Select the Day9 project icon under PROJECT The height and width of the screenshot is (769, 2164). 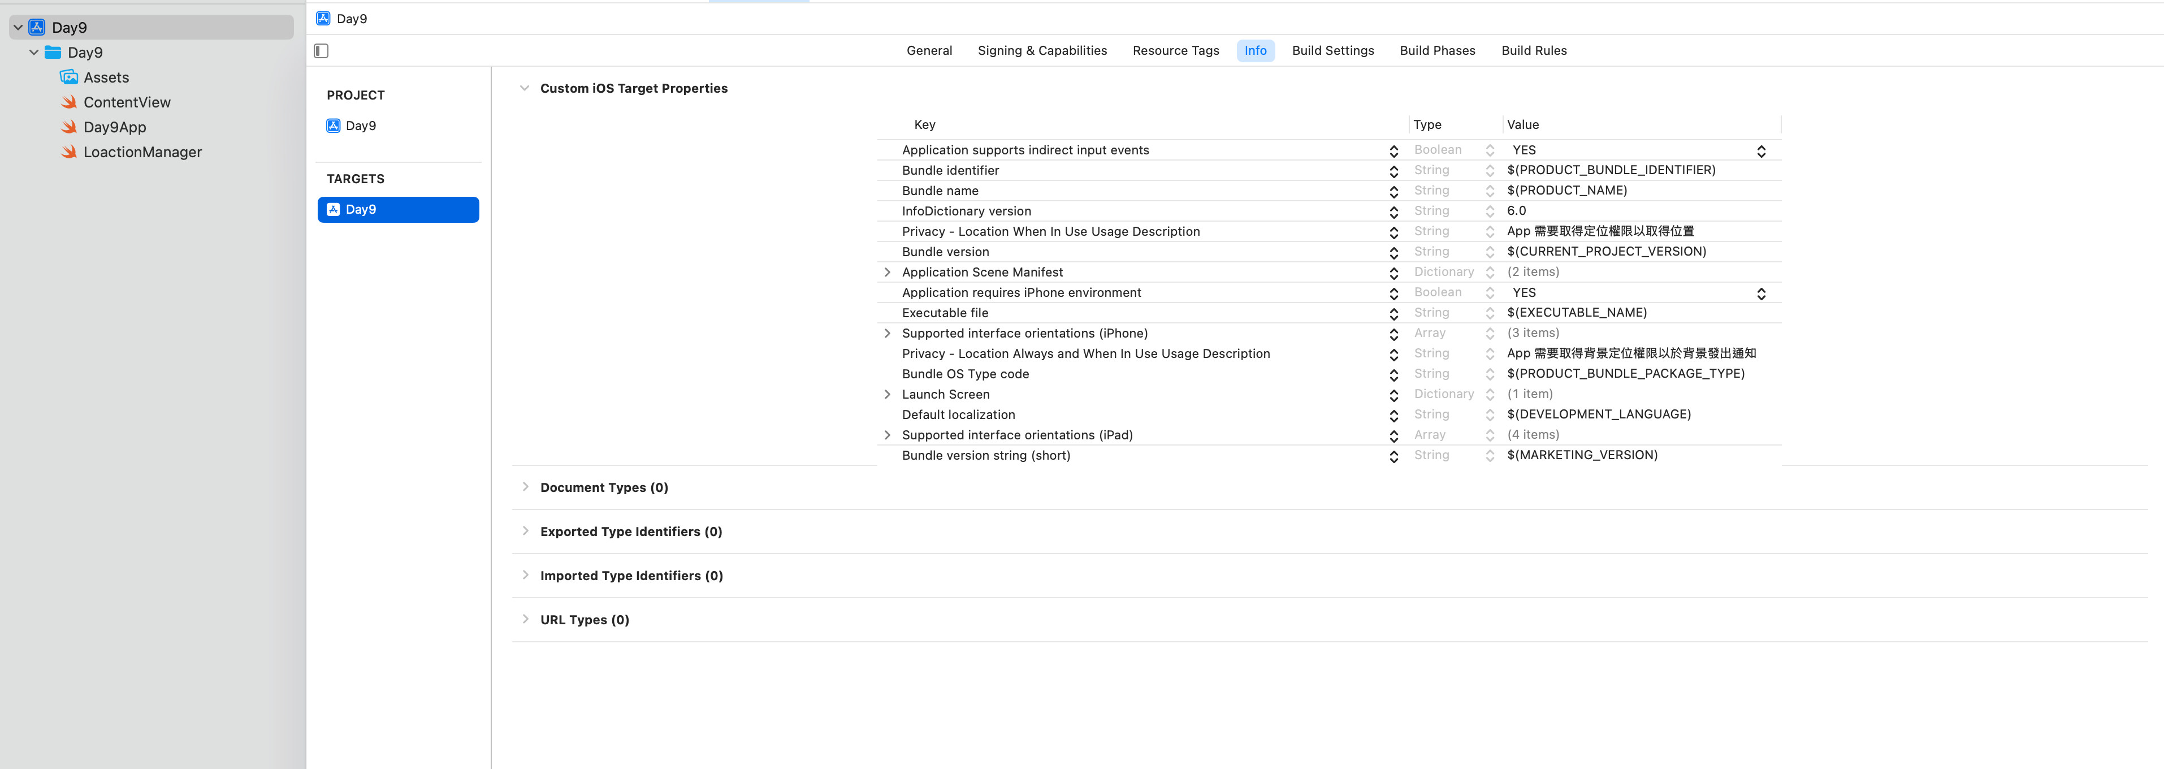click(x=334, y=126)
